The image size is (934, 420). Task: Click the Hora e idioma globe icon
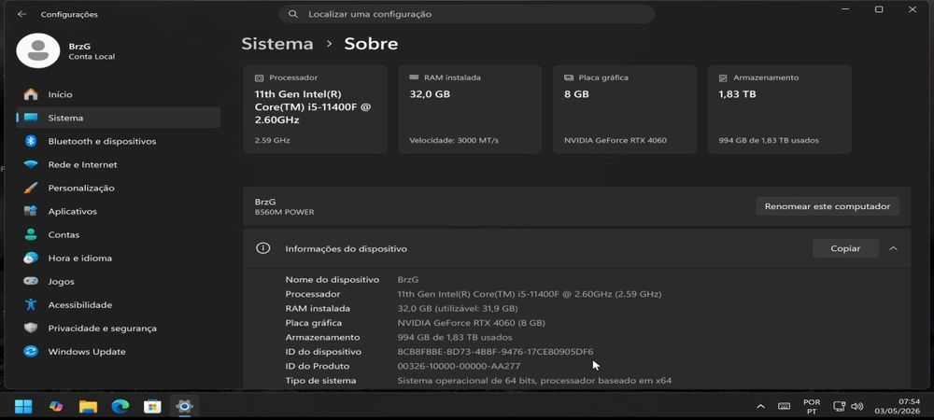click(x=31, y=258)
